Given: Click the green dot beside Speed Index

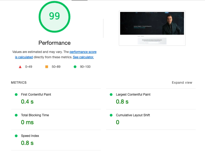Looking at the screenshot, I should click(x=16, y=136).
